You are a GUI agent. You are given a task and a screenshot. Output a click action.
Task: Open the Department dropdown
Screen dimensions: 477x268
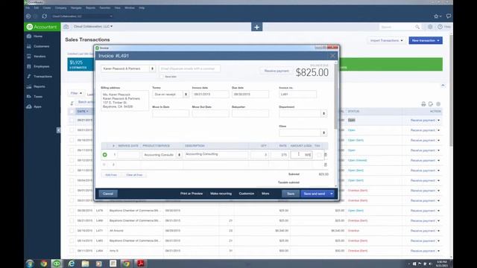pos(323,113)
